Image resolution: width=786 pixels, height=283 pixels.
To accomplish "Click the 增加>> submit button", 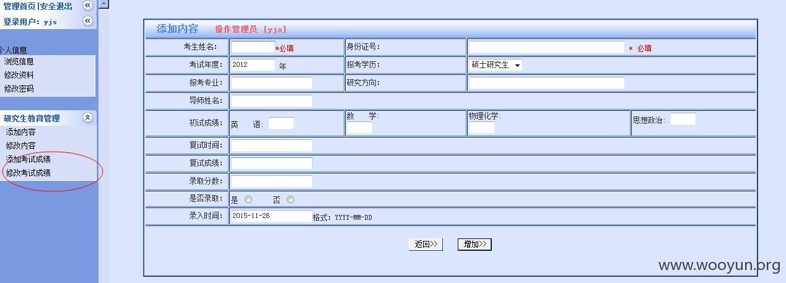I will click(x=474, y=245).
